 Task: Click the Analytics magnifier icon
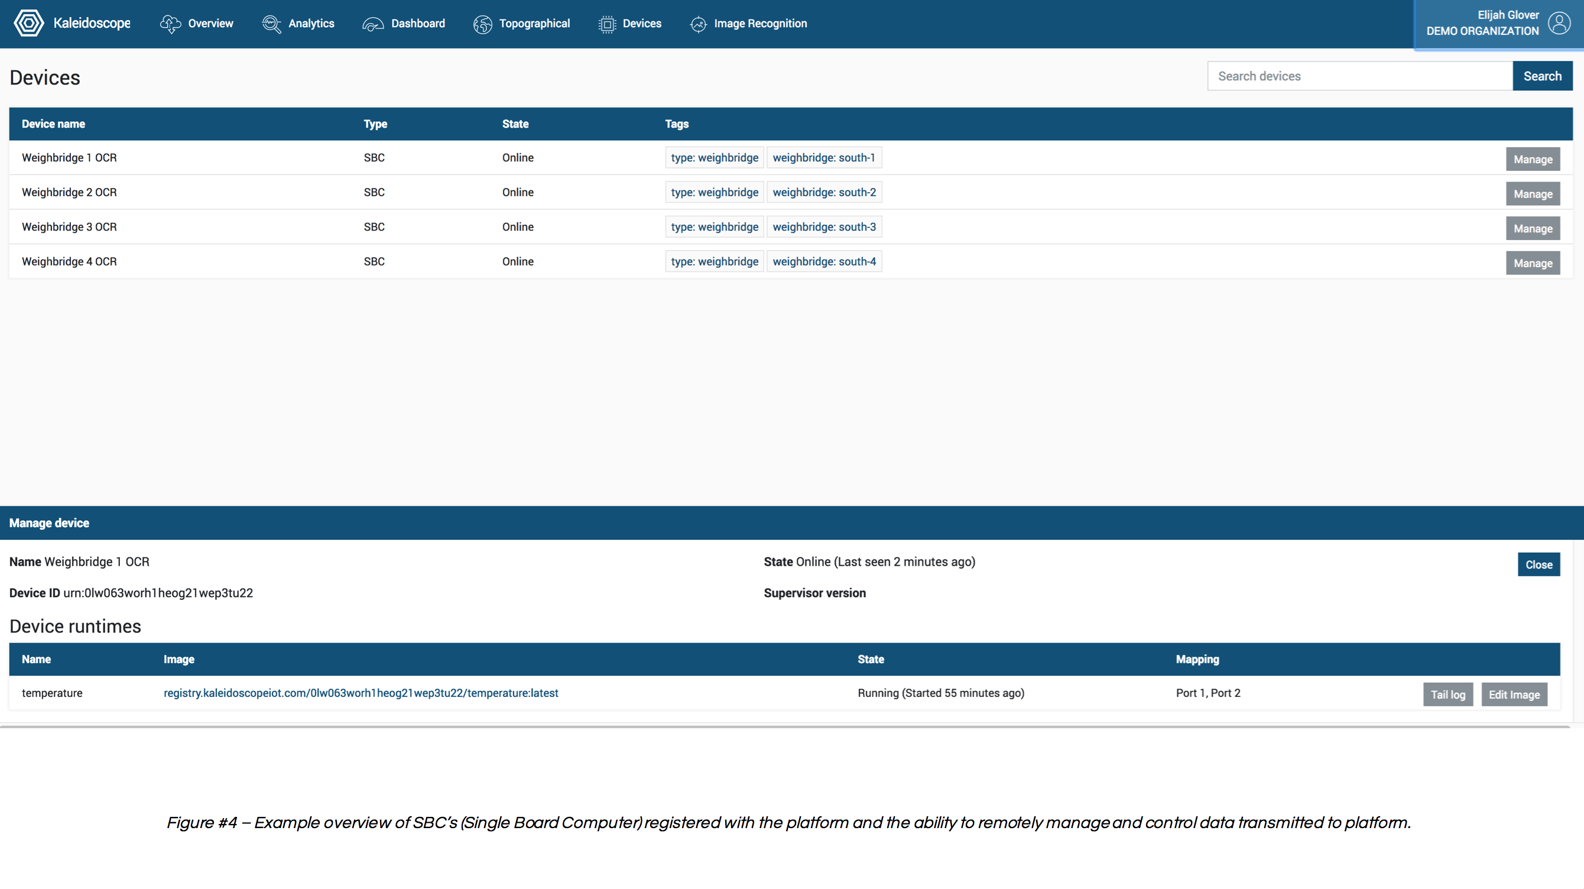point(271,24)
